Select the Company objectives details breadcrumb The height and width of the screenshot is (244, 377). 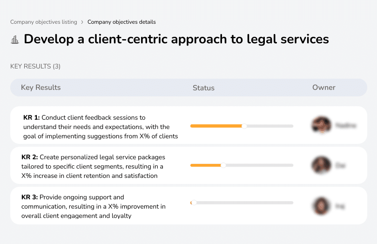121,22
